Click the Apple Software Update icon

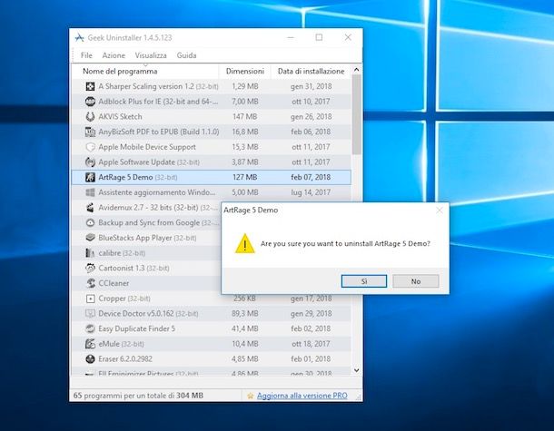click(x=90, y=162)
